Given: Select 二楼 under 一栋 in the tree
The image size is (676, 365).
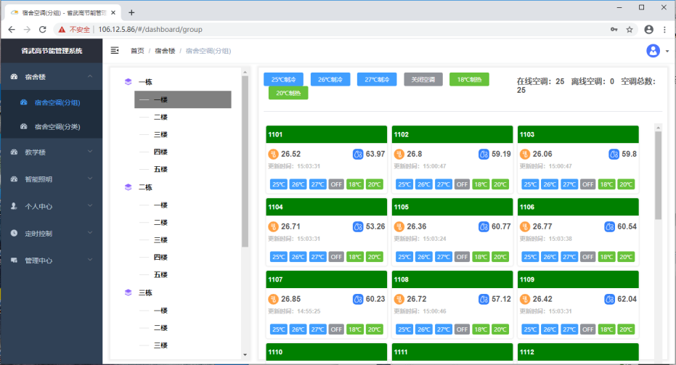Looking at the screenshot, I should pos(160,117).
